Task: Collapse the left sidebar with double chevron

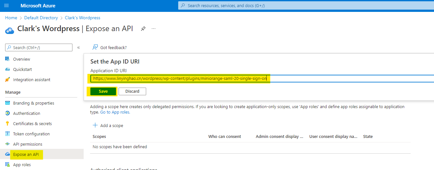Action: [x=79, y=47]
